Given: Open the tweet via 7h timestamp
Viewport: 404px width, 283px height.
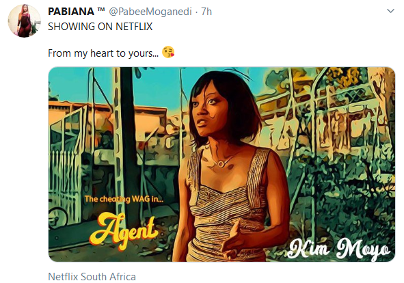Looking at the screenshot, I should tap(206, 12).
